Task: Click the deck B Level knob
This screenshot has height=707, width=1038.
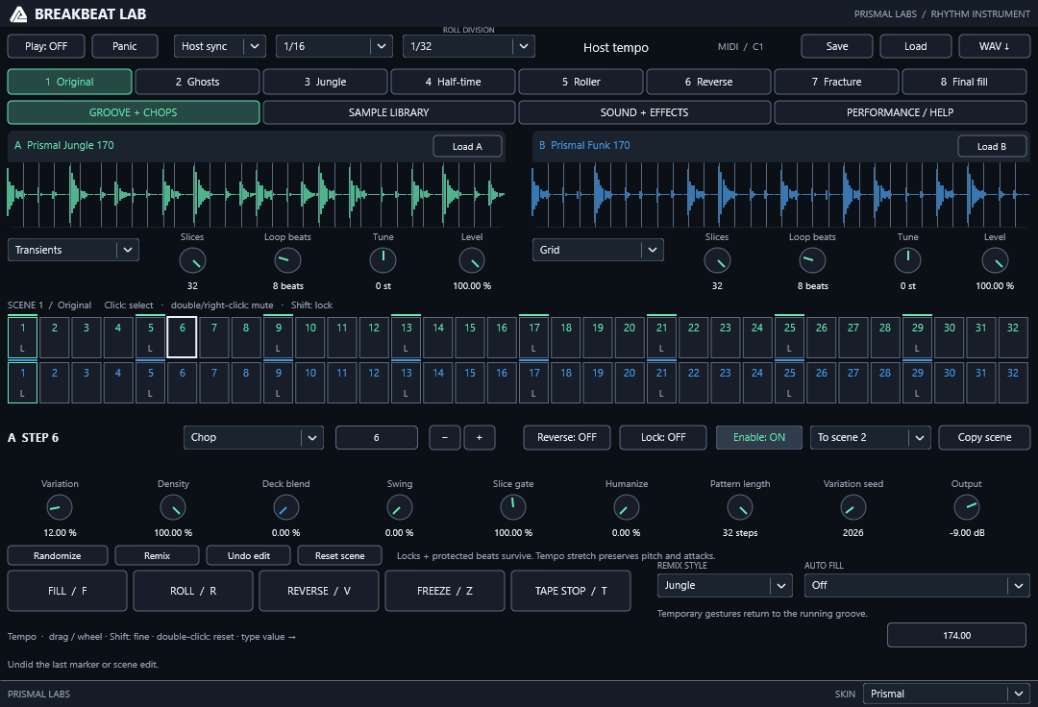Action: 995,260
